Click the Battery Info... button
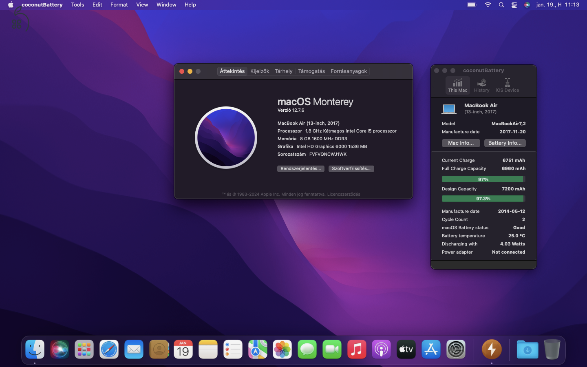This screenshot has height=367, width=587. click(505, 143)
